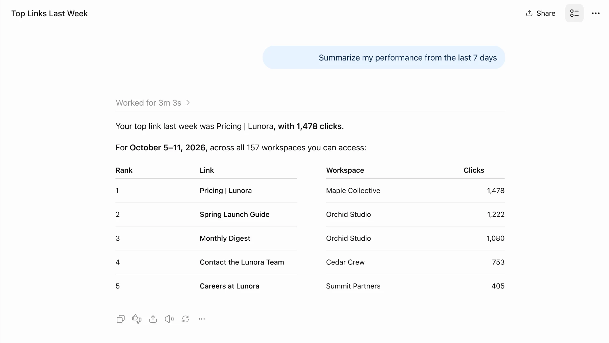
Task: Select the 'Spring Launch Guide' link row
Action: [234, 215]
